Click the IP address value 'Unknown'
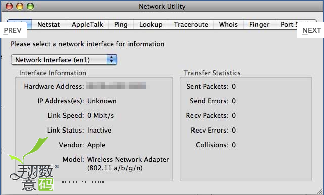This screenshot has width=324, height=195. point(102,101)
